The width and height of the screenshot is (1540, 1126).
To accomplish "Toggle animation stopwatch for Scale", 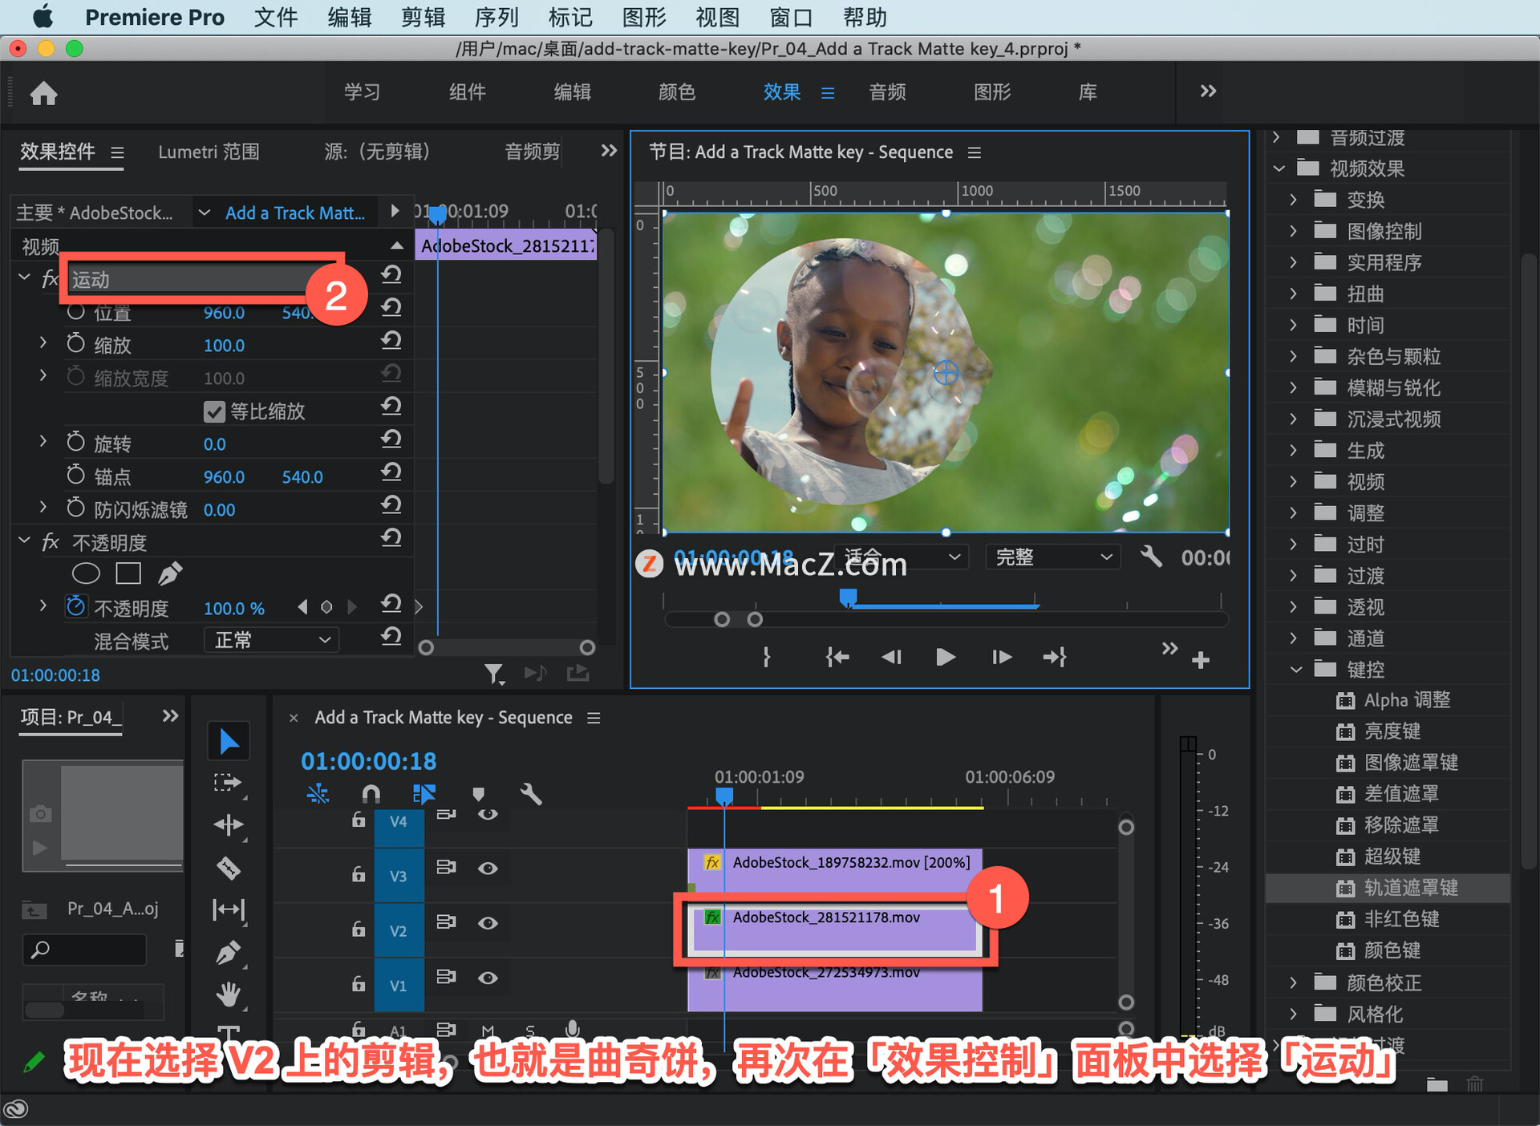I will pyautogui.click(x=75, y=343).
